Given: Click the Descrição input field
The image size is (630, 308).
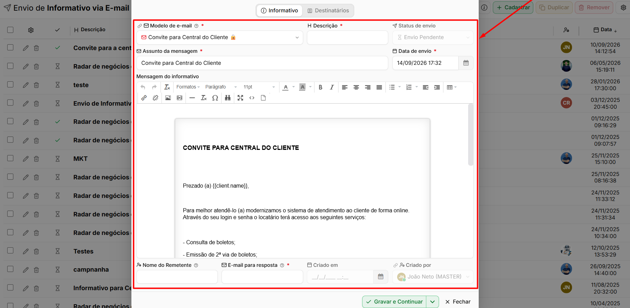Looking at the screenshot, I should 347,37.
